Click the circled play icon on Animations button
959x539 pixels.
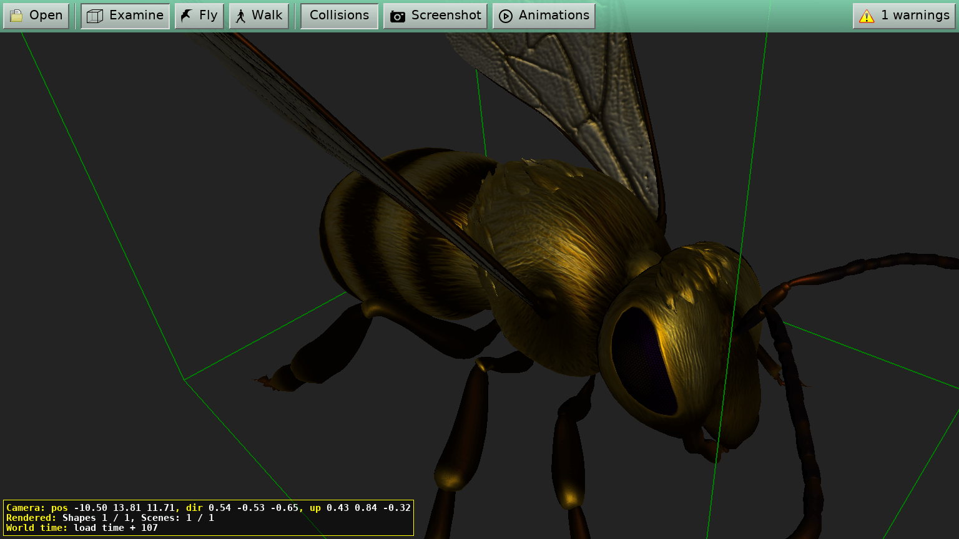click(506, 16)
